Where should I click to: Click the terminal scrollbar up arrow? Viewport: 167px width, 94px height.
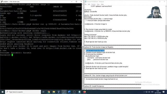[83, 4]
